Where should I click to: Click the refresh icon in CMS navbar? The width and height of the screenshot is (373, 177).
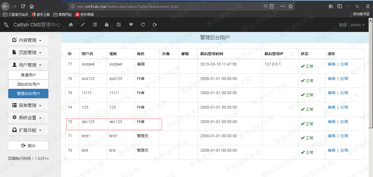coord(143,25)
